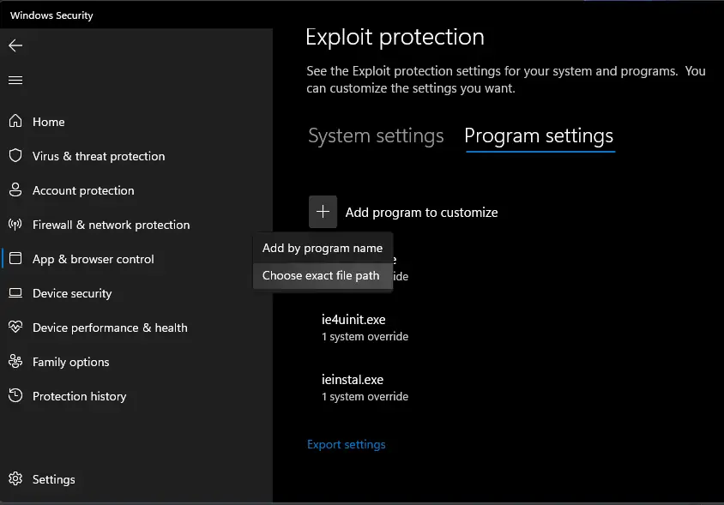The height and width of the screenshot is (505, 724).
Task: Click the plus button to add program
Action: (x=323, y=212)
